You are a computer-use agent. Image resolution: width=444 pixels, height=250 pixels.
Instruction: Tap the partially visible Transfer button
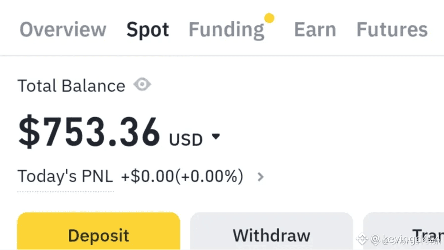pyautogui.click(x=404, y=231)
